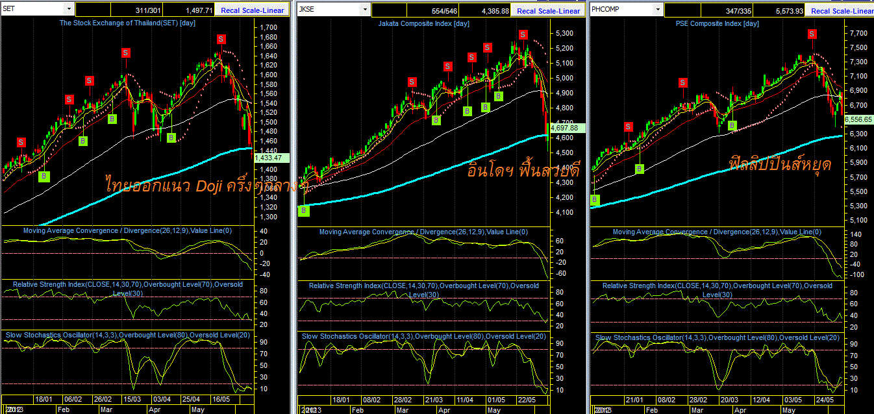Click the SET symbol input field
Viewport: 874px width, 414px height.
click(x=33, y=10)
